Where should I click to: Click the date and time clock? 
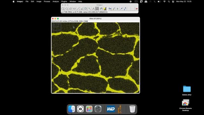(x=184, y=2)
